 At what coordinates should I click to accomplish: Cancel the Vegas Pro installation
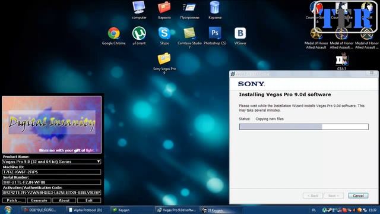coord(358,196)
